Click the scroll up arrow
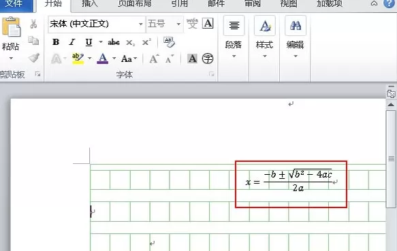The height and width of the screenshot is (251, 397). (391, 105)
